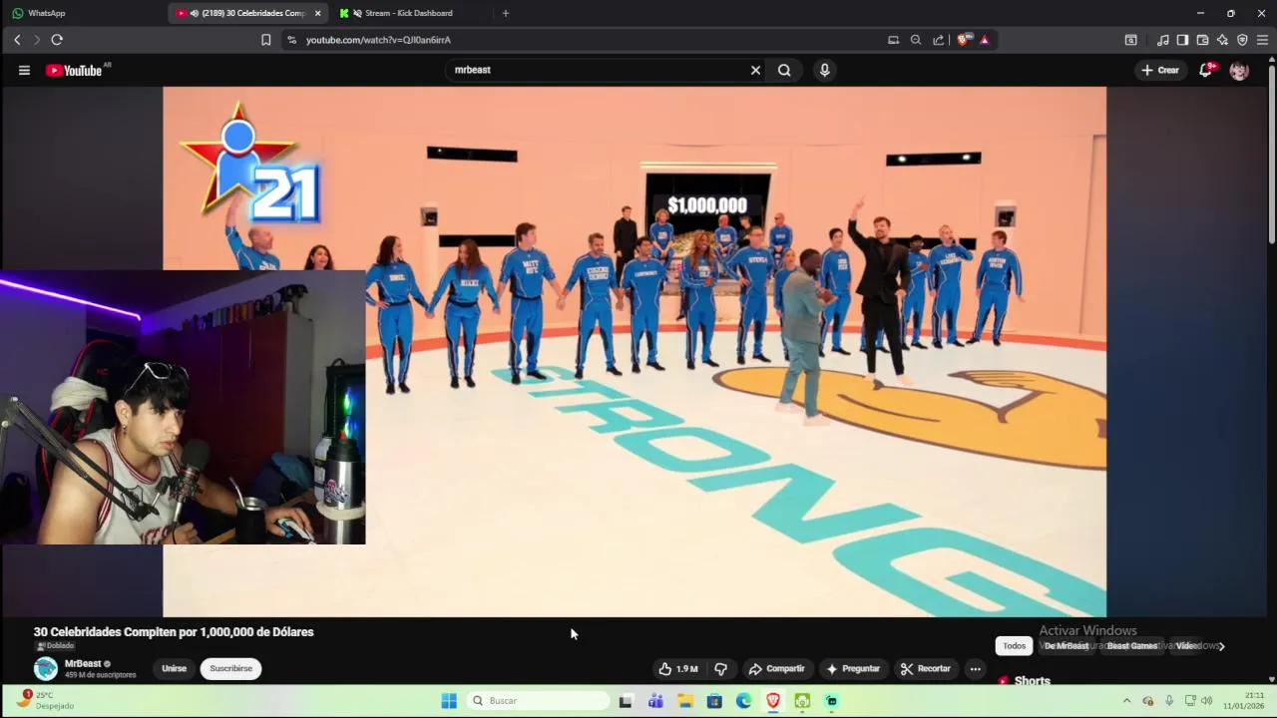The width and height of the screenshot is (1277, 718).
Task: Open weather widget showing 25°C
Action: click(x=45, y=700)
